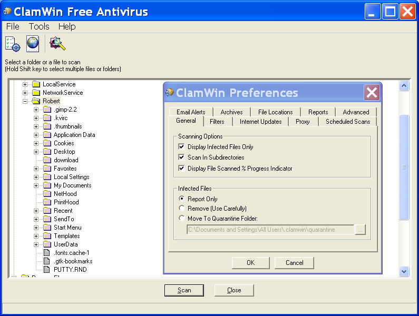
Task: Expand the Local Settings folder node
Action: pyautogui.click(x=36, y=177)
